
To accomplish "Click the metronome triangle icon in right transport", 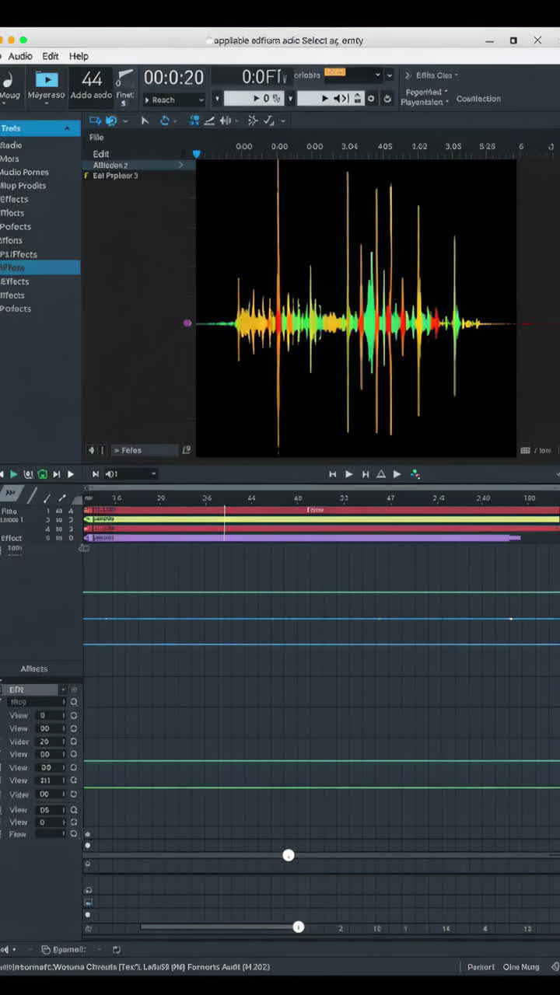I will click(x=381, y=474).
